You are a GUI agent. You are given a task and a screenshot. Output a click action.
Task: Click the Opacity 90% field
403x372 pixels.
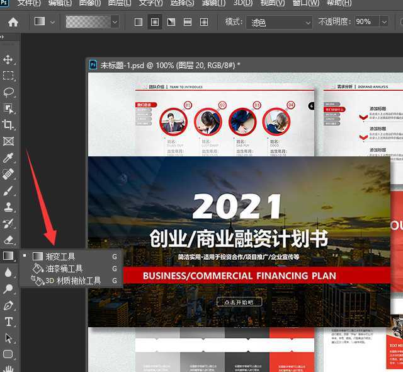coord(366,21)
